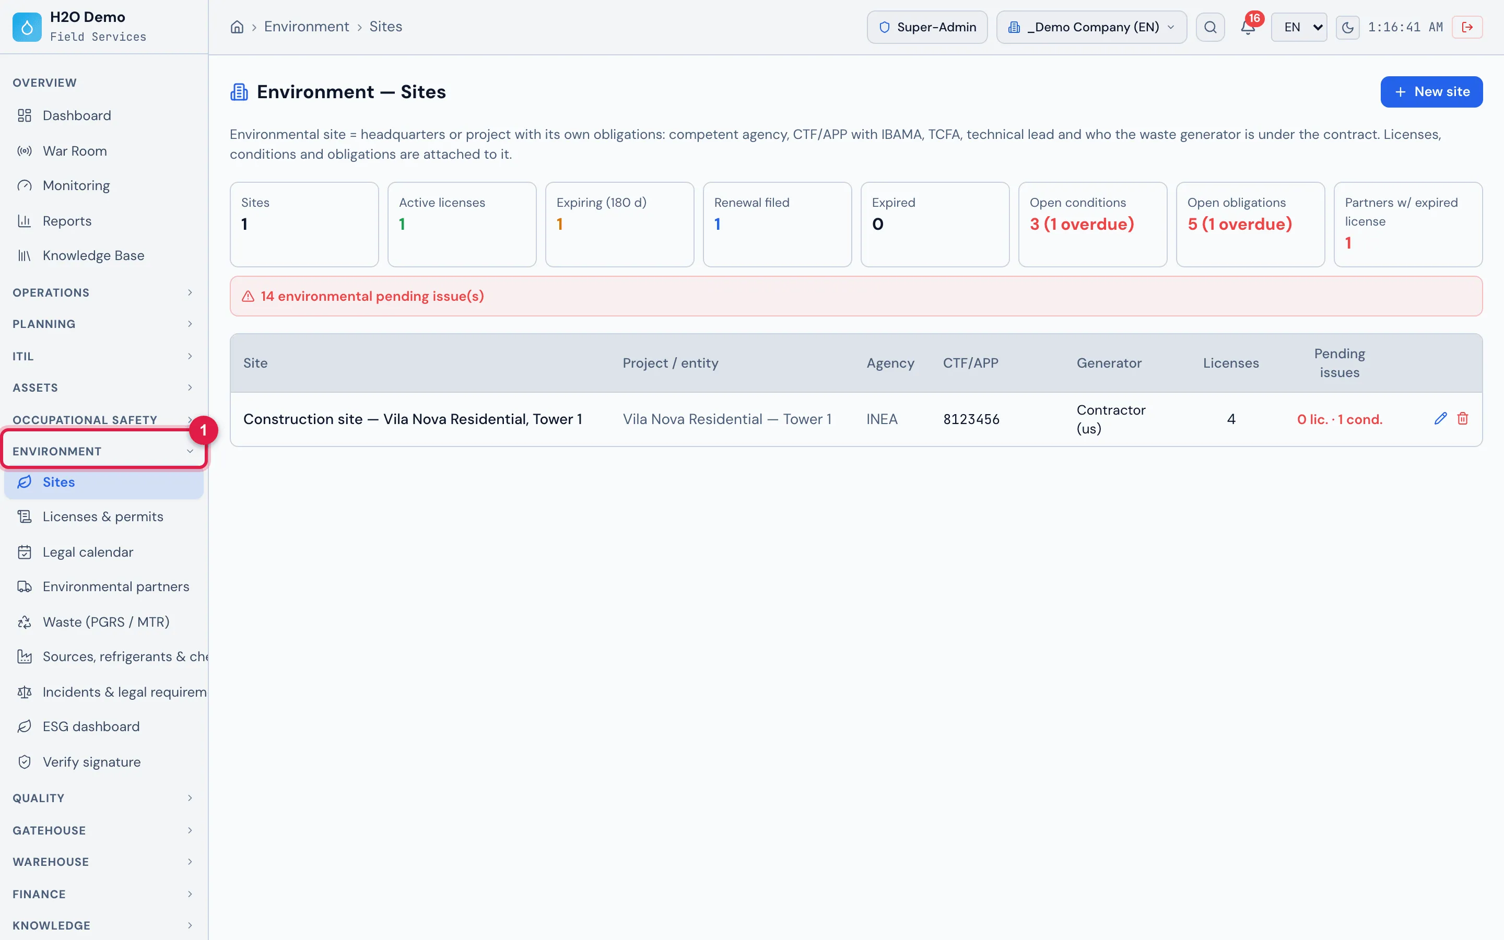Image resolution: width=1504 pixels, height=940 pixels.
Task: Open the 14 environmental pending issues alert
Action: click(x=856, y=297)
